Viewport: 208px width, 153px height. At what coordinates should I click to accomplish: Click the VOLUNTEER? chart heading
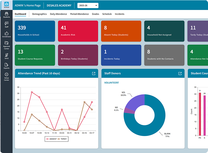click(x=112, y=83)
